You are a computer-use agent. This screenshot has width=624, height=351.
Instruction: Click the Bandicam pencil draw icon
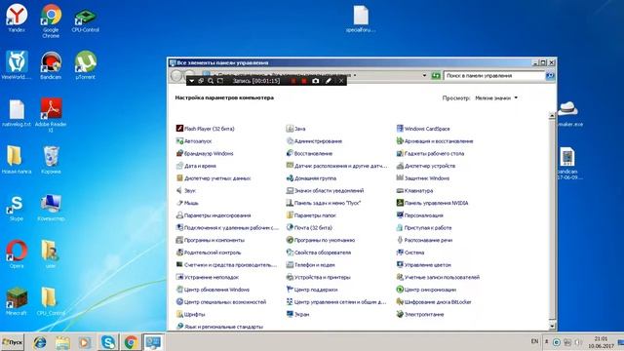329,81
